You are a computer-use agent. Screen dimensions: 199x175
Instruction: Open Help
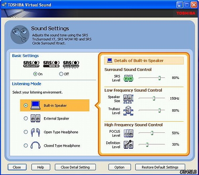[x=41, y=167]
